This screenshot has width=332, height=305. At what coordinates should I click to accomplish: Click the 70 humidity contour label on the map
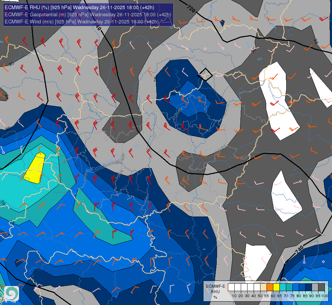(x=3, y=203)
